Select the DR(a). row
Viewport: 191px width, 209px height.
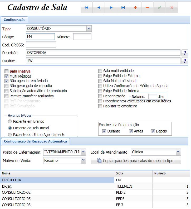pyautogui.click(x=95, y=186)
